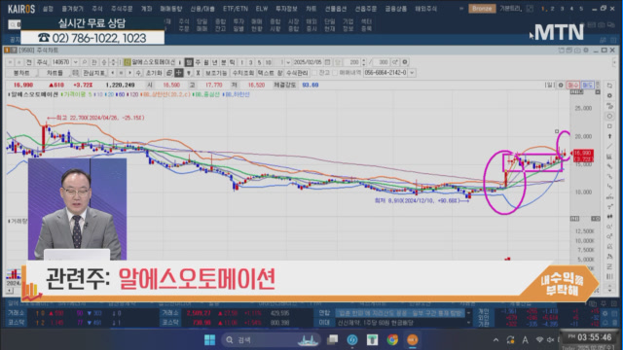
Task: Open the calendar date picker icon
Action: tap(327, 62)
